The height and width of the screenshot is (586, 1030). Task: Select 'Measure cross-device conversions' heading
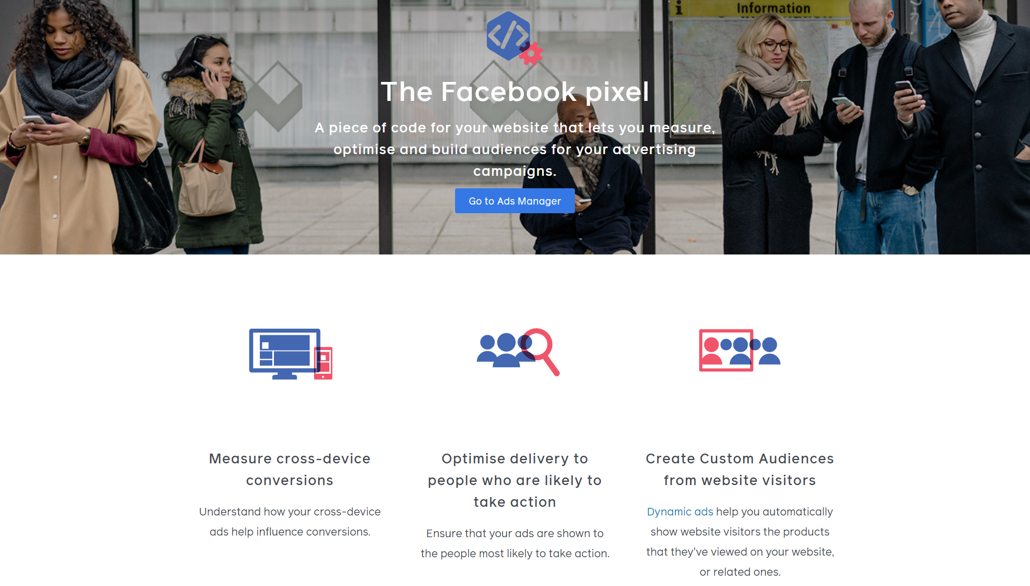tap(290, 469)
